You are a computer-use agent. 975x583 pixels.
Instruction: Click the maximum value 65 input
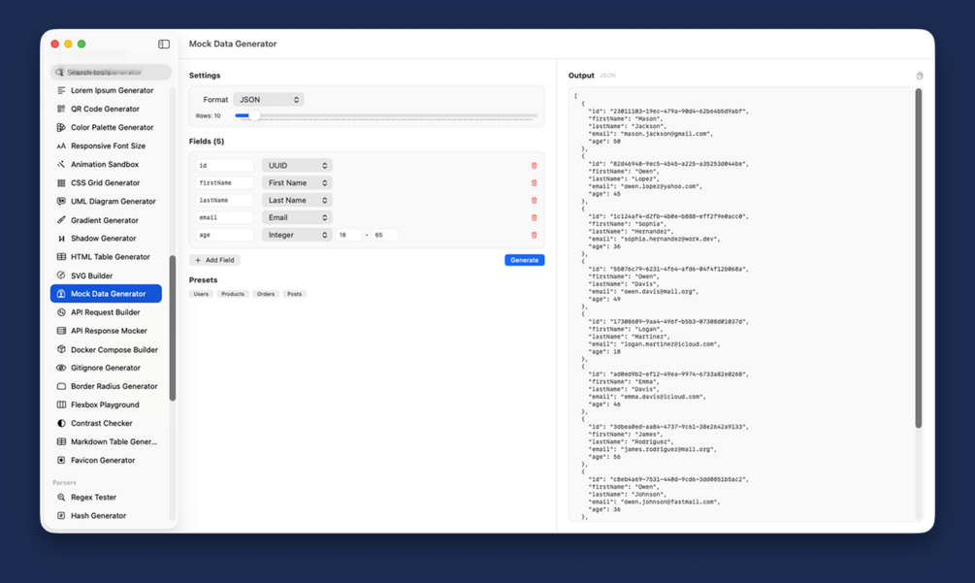pos(384,235)
